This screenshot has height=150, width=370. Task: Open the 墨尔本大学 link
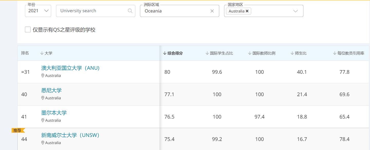click(54, 113)
